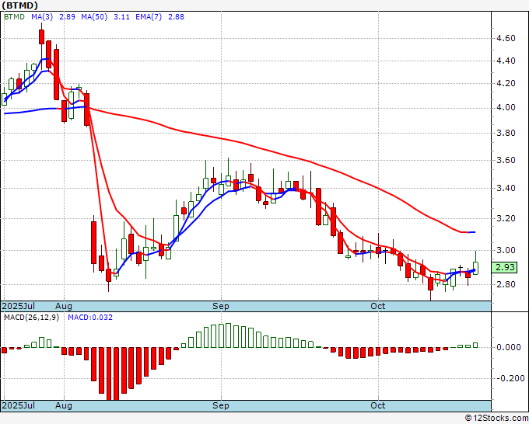Click the MA(3) value 2.89
The width and height of the screenshot is (529, 424).
pyautogui.click(x=67, y=17)
